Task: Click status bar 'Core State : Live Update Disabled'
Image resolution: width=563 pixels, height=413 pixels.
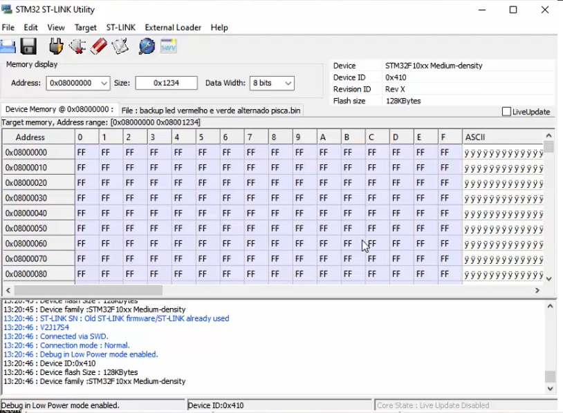Action: 433,405
